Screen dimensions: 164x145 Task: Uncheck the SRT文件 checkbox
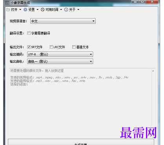point(29,47)
